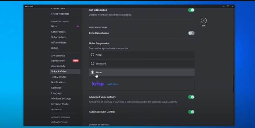Click the Voice Processing section label
255x128 pixels.
coord(98,27)
